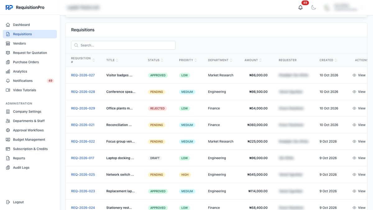The image size is (373, 210).
Task: Go to Vendors page
Action: pyautogui.click(x=30, y=44)
